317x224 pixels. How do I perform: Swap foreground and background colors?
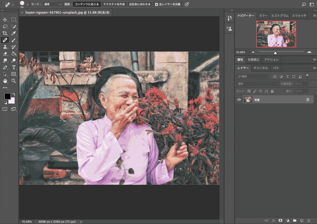pyautogui.click(x=14, y=94)
